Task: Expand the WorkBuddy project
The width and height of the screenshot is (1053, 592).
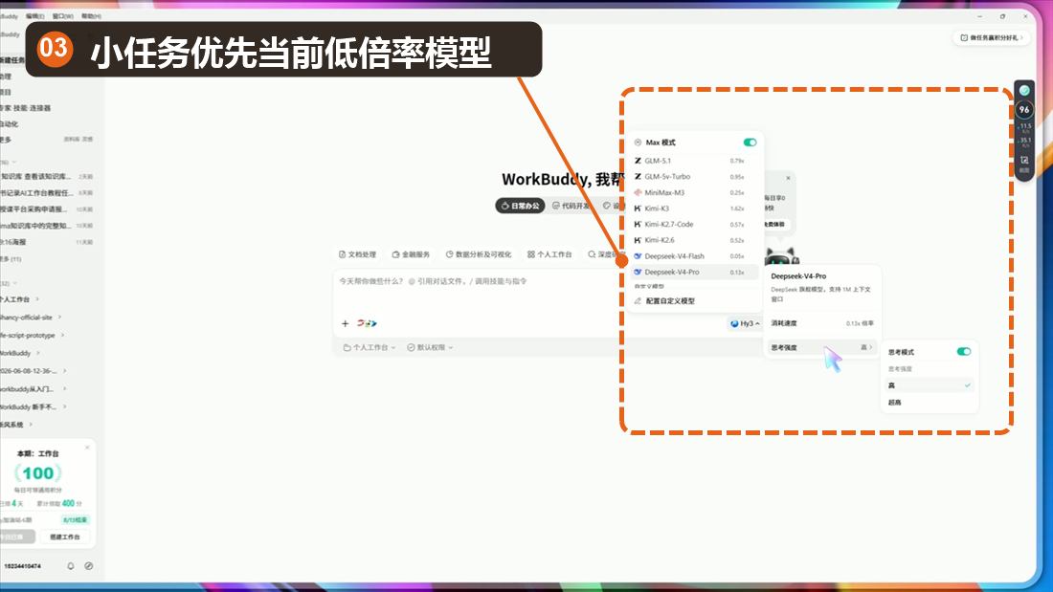Action: point(20,353)
